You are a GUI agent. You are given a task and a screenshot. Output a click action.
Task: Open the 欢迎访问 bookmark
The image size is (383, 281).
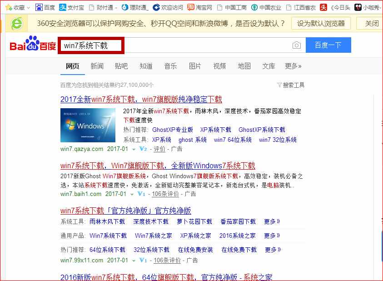(x=168, y=8)
